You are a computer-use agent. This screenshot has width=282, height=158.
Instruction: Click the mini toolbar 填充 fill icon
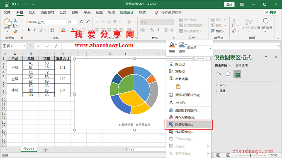tap(172, 45)
